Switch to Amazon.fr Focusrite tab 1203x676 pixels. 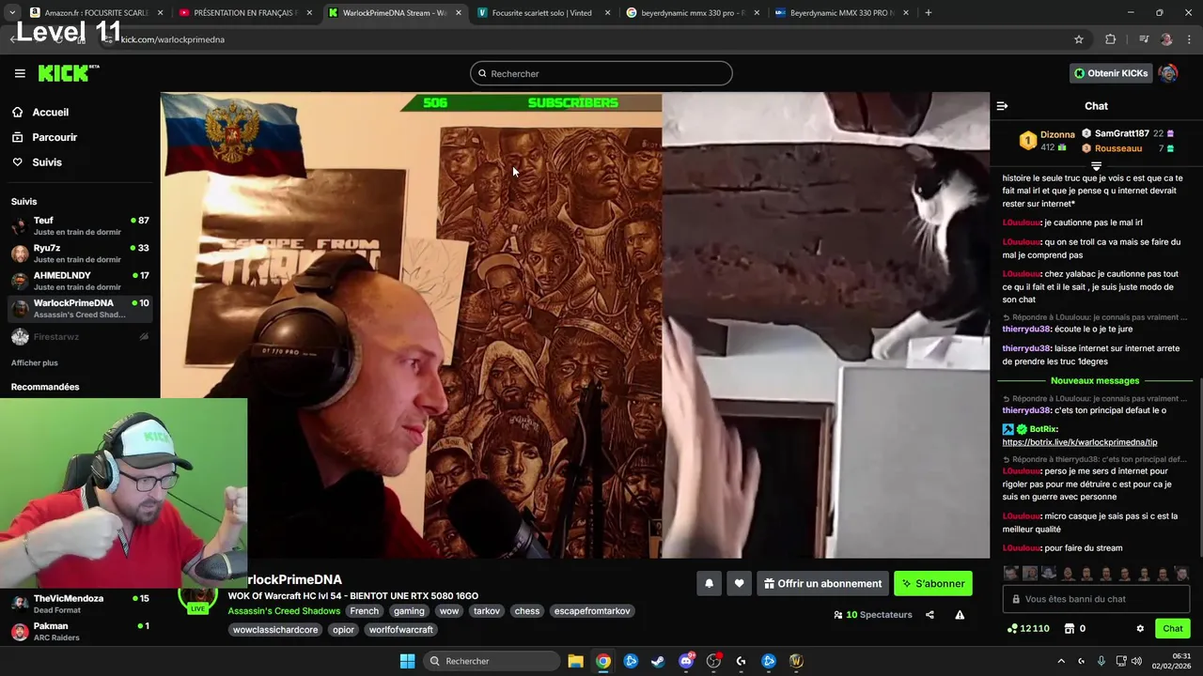[x=96, y=13]
